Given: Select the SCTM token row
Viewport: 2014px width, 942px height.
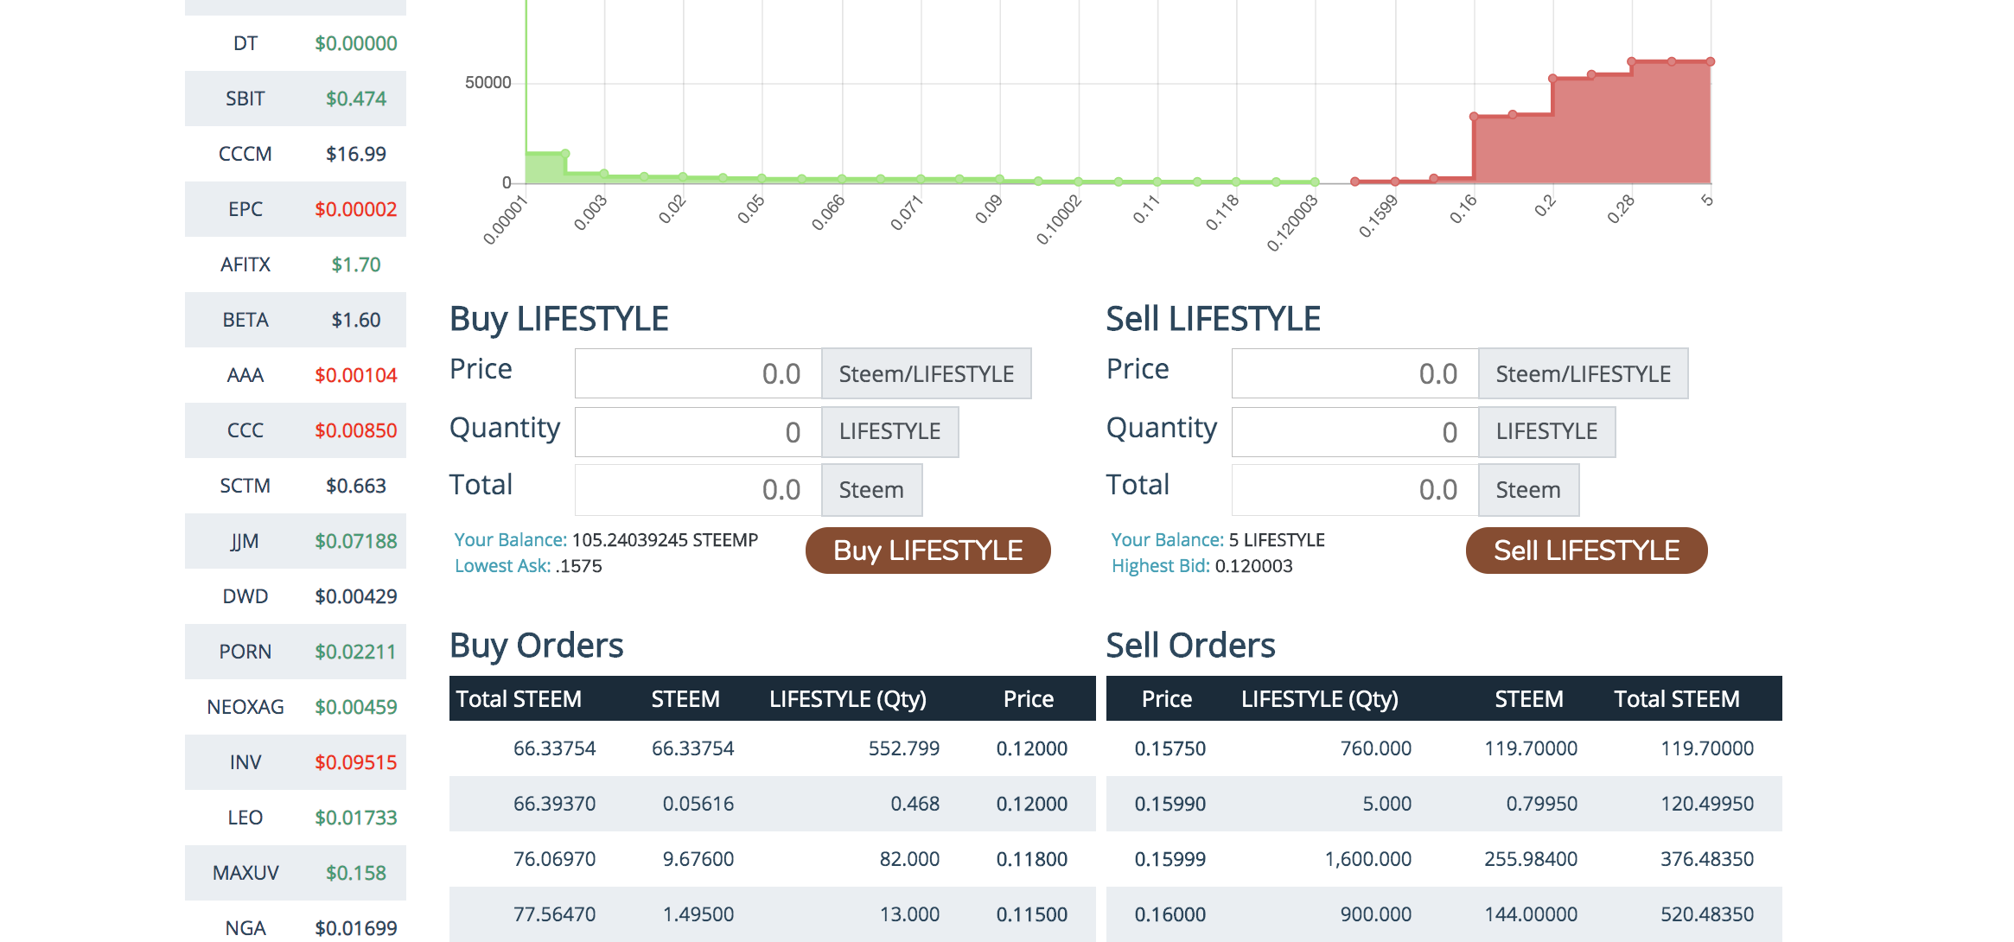Looking at the screenshot, I should 296,486.
